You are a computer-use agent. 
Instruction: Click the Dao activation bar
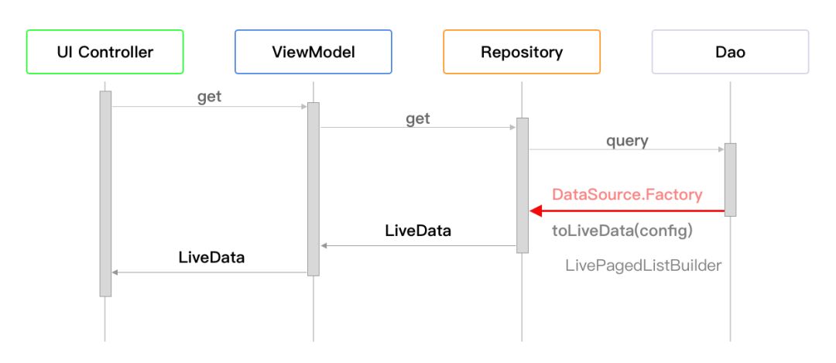(x=731, y=180)
